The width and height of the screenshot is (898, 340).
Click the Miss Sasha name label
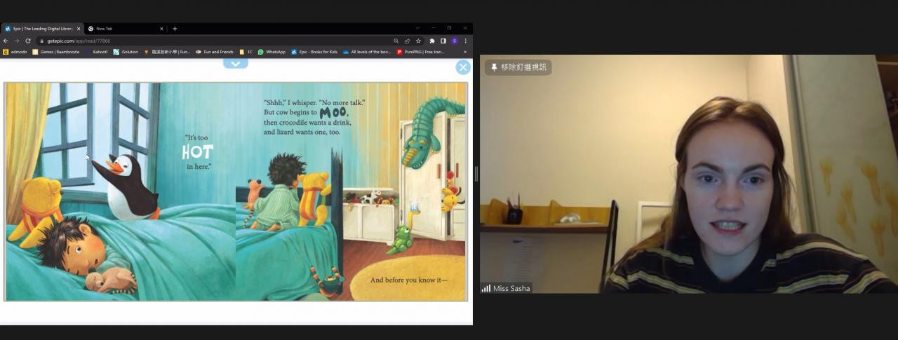point(512,288)
